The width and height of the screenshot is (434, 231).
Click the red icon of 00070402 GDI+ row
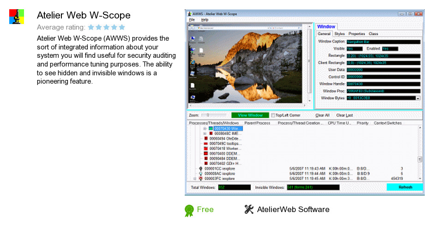click(x=206, y=164)
